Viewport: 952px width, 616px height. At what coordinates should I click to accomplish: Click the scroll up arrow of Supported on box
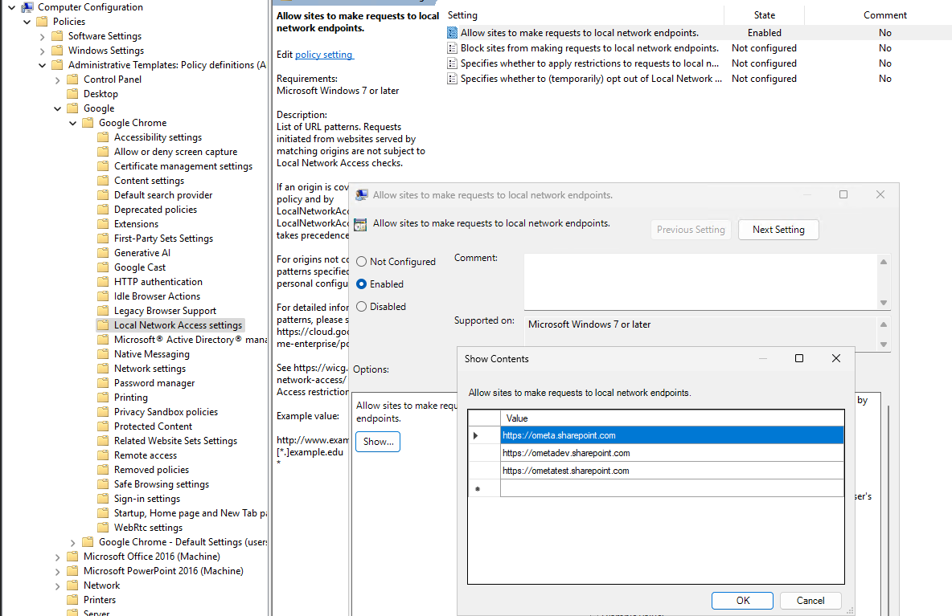(x=884, y=324)
